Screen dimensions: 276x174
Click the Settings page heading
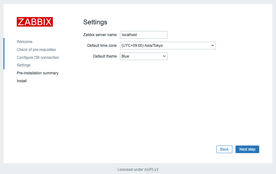coord(95,22)
